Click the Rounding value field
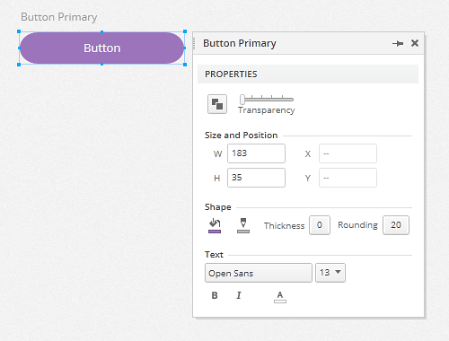The height and width of the screenshot is (341, 449). pyautogui.click(x=396, y=225)
